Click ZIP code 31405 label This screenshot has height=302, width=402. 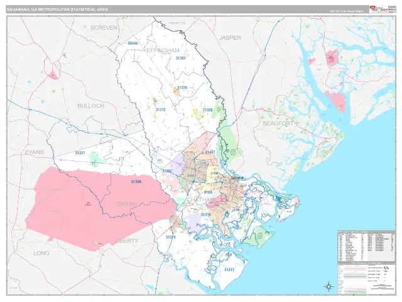(x=208, y=192)
